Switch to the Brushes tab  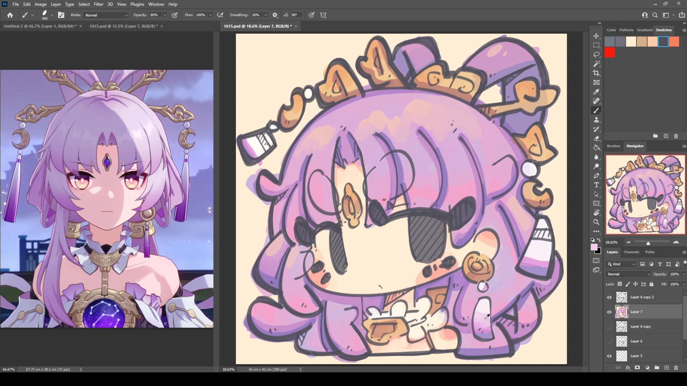pos(613,146)
